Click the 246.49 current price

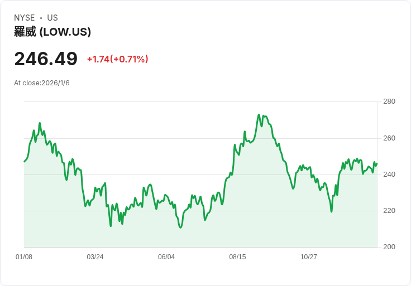[x=46, y=59]
